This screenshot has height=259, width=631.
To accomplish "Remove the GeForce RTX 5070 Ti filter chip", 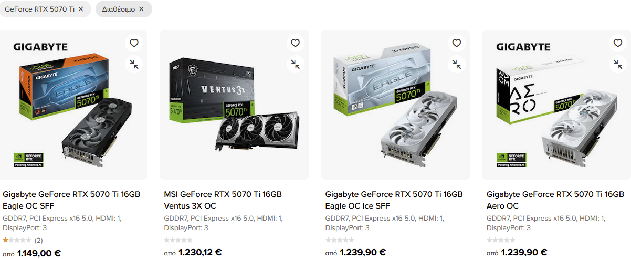I will (81, 9).
